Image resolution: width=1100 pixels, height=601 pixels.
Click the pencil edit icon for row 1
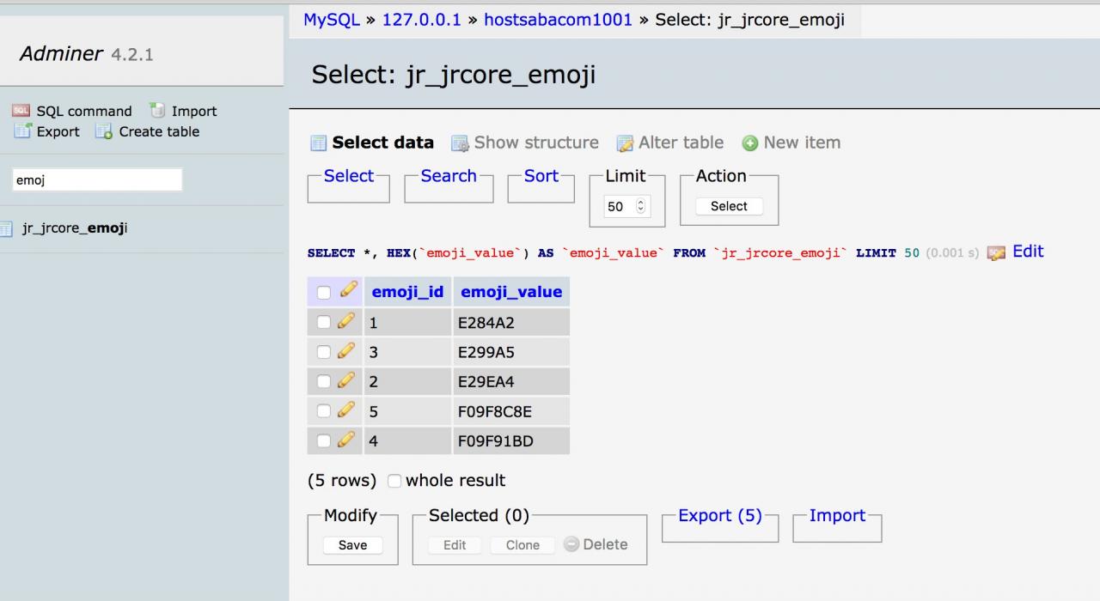pyautogui.click(x=346, y=322)
